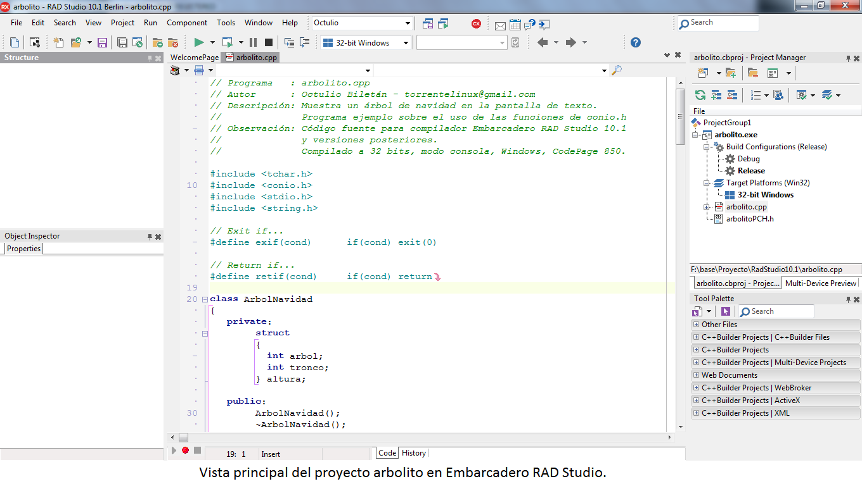Click Run Without Debugging icon
Viewport: 862px width, 491px height.
[228, 42]
